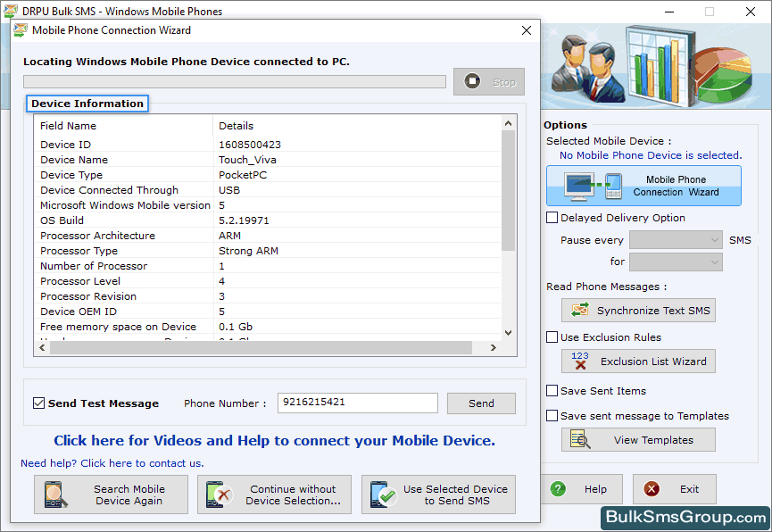
Task: Click the Continue without Device Selection phone icon
Action: point(219,495)
